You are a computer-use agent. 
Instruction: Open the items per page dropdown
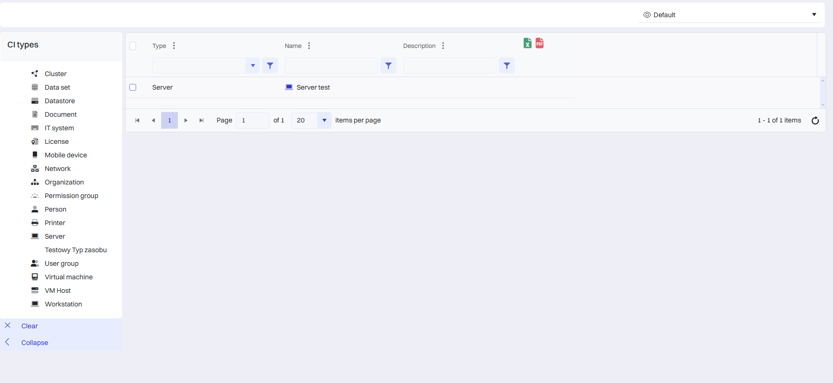[x=324, y=120]
